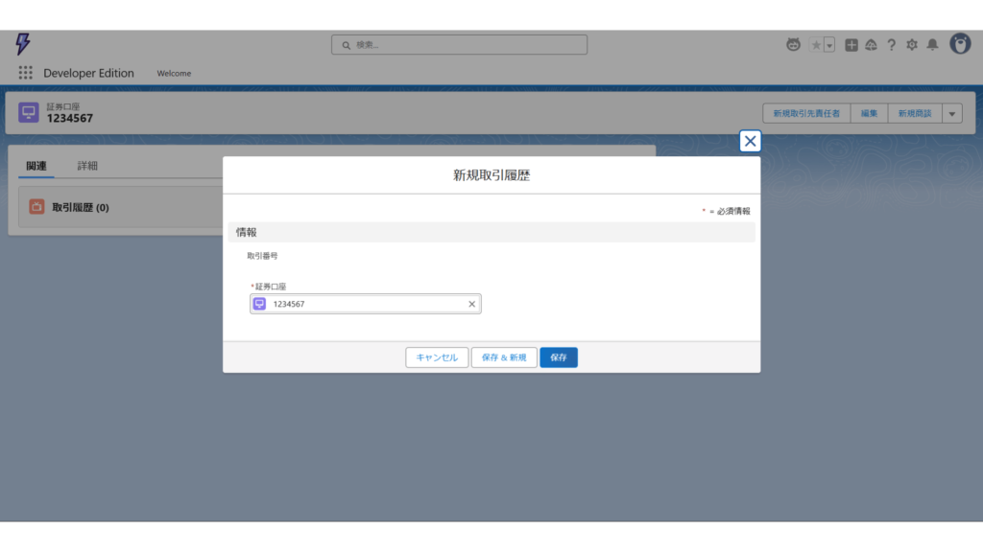The width and height of the screenshot is (983, 552).
Task: Click the 証券口座 lookup field record icon
Action: (259, 304)
